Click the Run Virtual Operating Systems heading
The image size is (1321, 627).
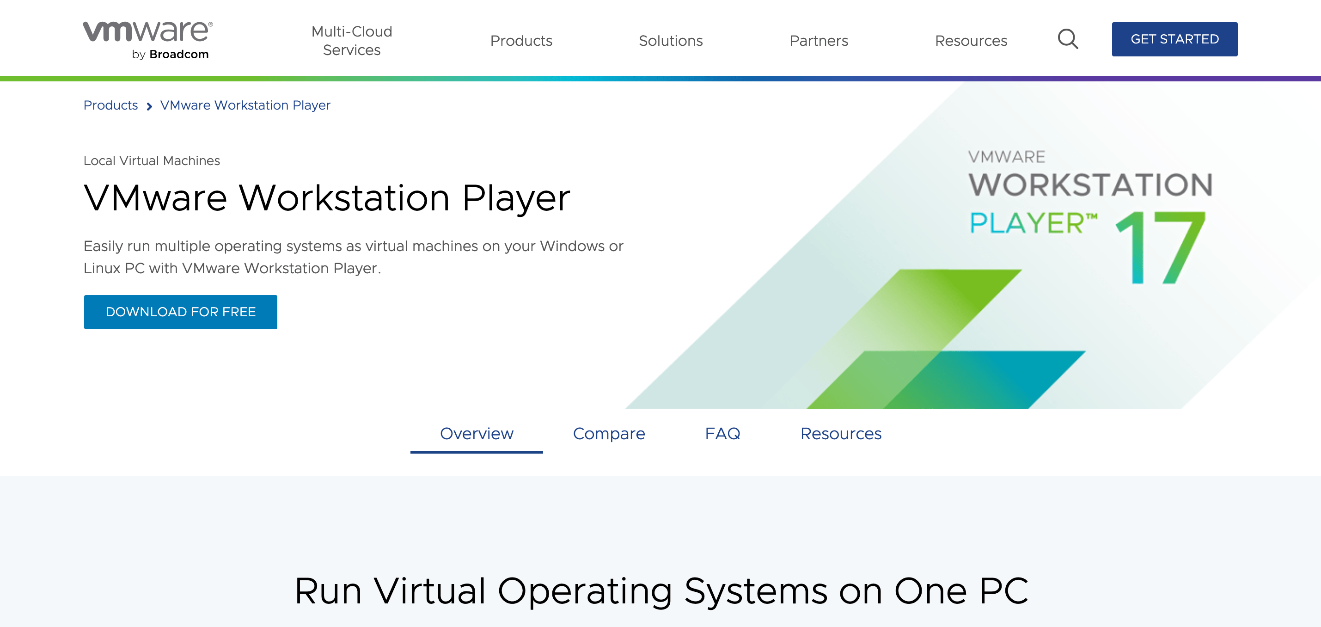661,591
